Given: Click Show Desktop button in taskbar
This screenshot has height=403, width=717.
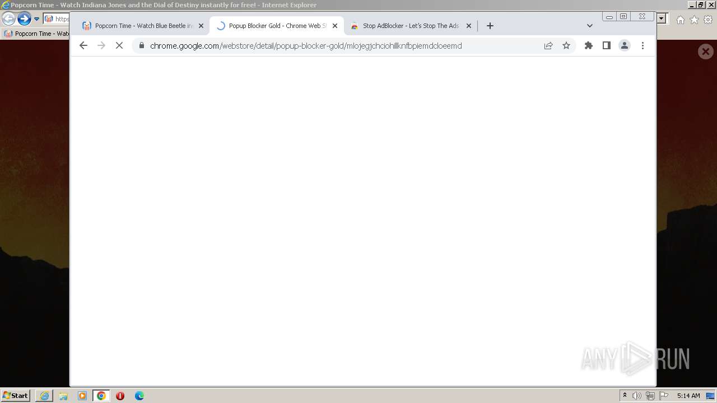Looking at the screenshot, I should click(711, 396).
